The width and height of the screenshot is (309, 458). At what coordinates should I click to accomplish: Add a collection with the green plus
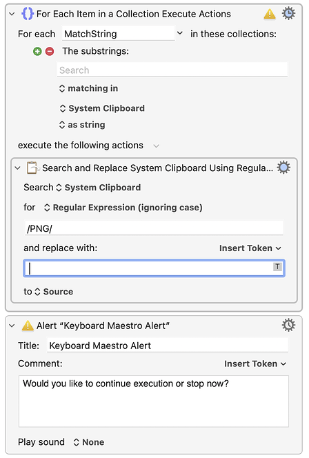(37, 52)
